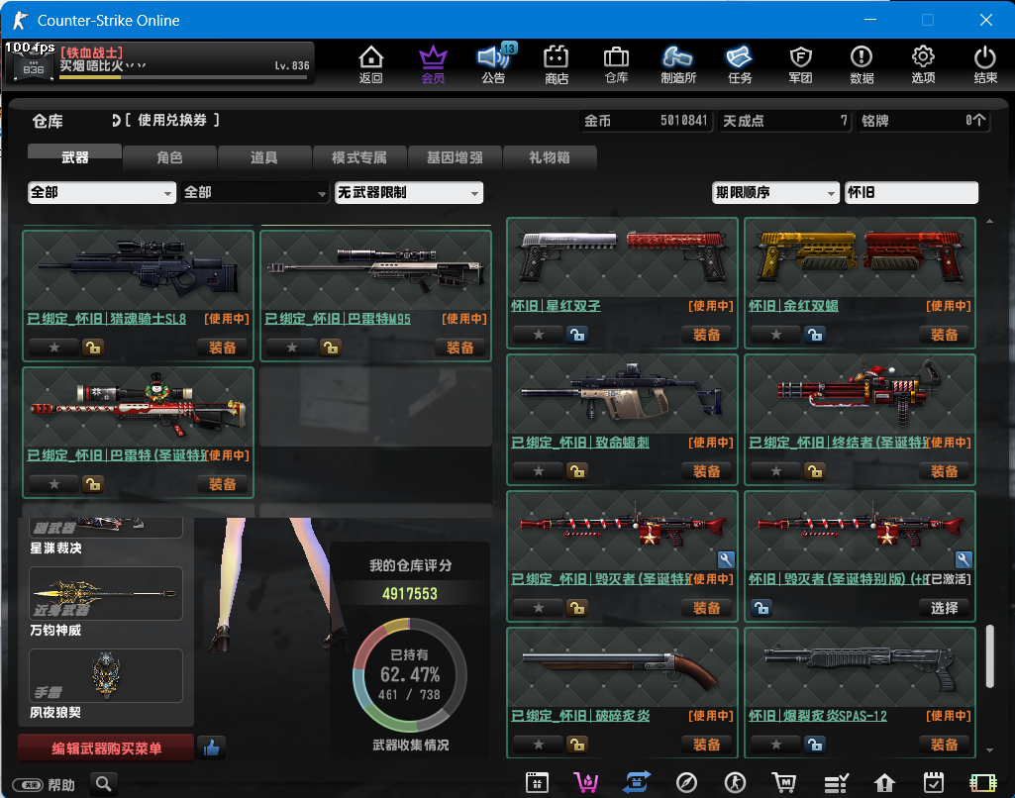1015x798 pixels.
Task: Open the 基因增强 tab
Action: click(x=455, y=156)
